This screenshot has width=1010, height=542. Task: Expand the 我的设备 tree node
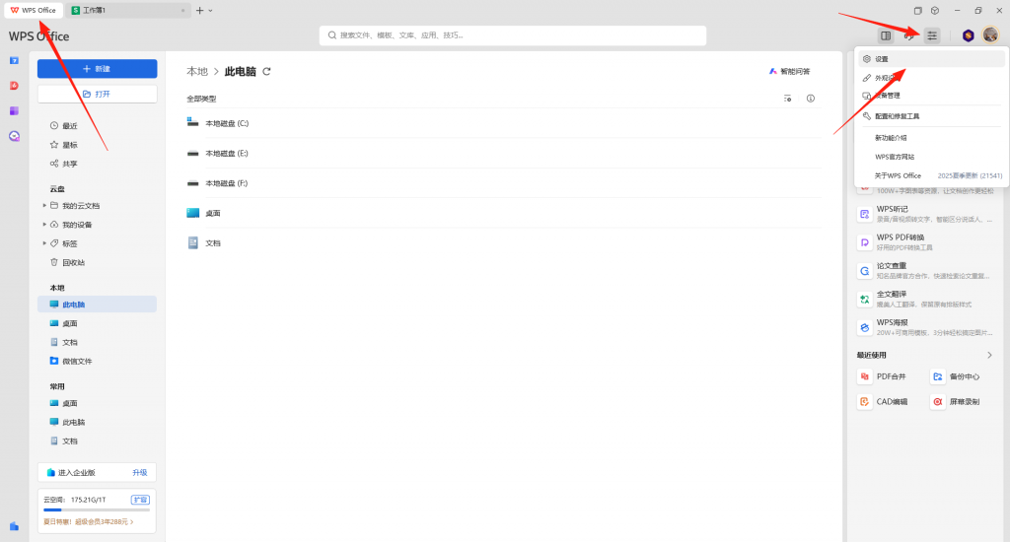44,225
